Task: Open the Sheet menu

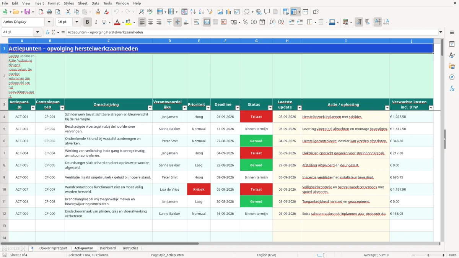Action: [x=83, y=3]
